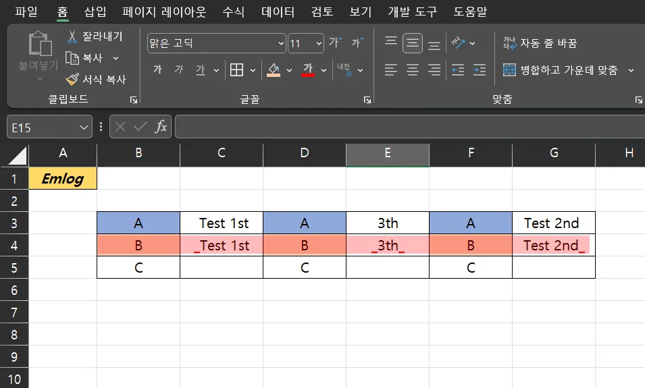The image size is (645, 388).
Task: Open the merge options dropdown arrow
Action: [x=631, y=70]
